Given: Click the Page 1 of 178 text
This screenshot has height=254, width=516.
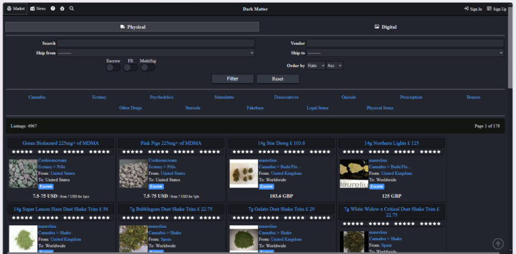Looking at the screenshot, I should pyautogui.click(x=487, y=126).
